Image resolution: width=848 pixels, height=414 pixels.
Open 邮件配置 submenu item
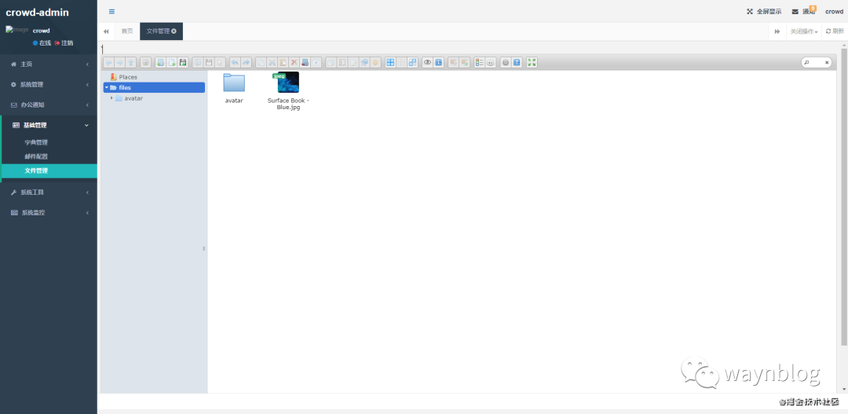coord(49,156)
